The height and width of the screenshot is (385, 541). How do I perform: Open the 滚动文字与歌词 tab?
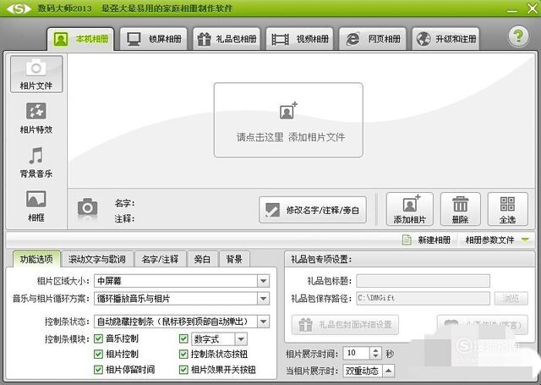point(97,259)
